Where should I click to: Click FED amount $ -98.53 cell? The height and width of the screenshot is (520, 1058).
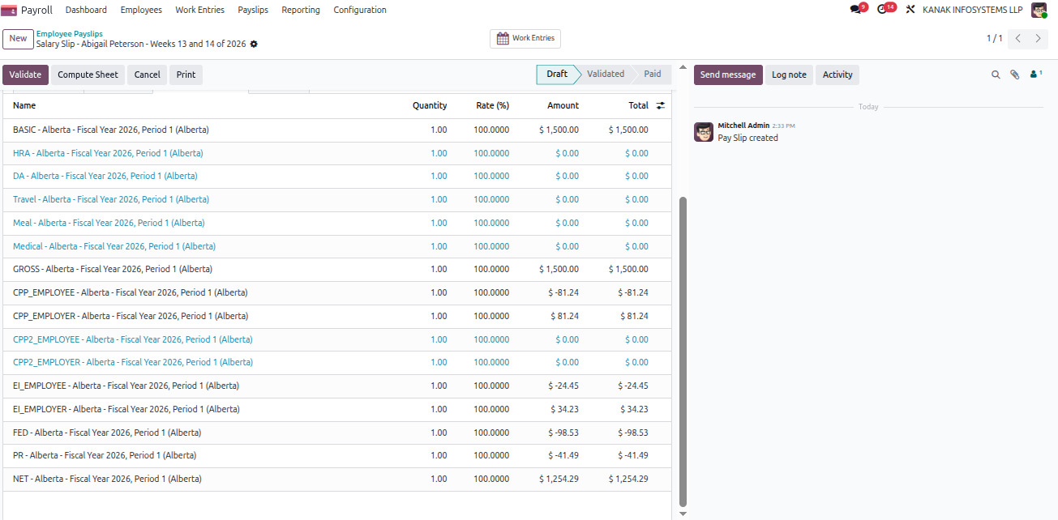pyautogui.click(x=563, y=433)
